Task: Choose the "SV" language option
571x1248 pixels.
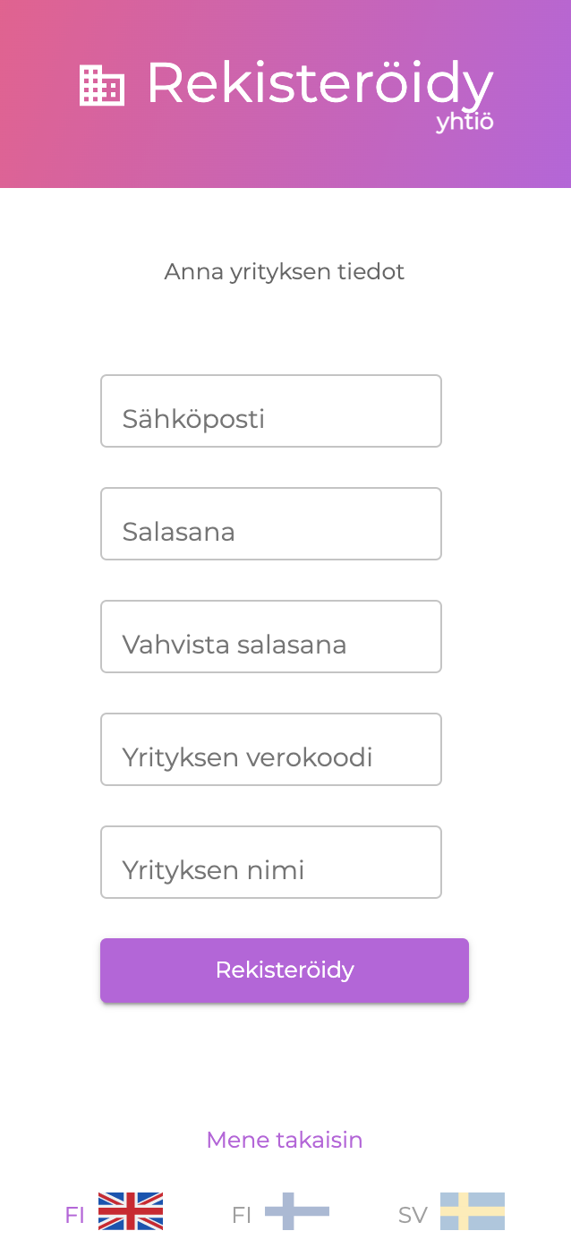Action: click(412, 1215)
